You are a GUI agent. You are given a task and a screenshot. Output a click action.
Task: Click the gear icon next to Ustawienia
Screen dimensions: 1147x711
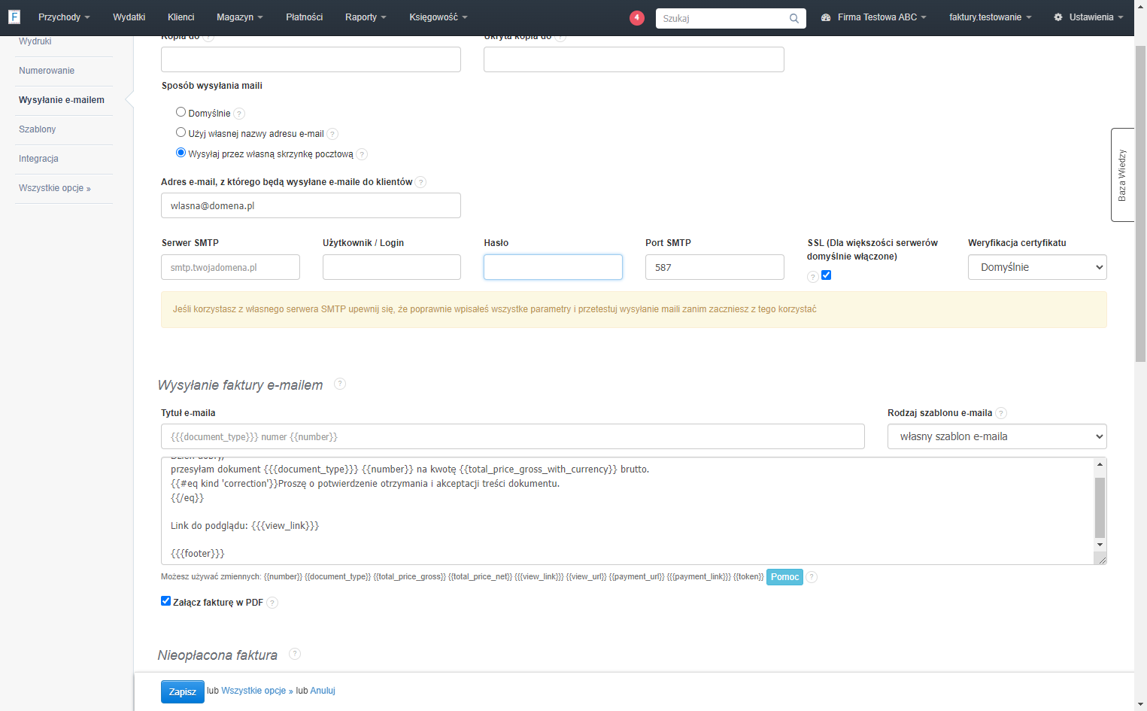[x=1058, y=17]
